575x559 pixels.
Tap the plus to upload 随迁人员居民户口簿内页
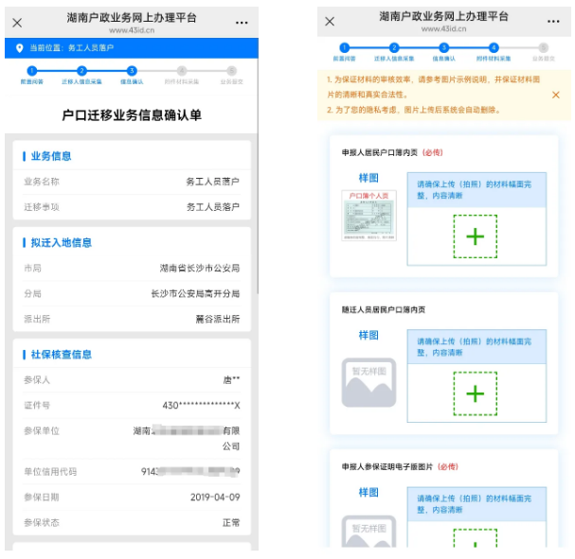[475, 393]
